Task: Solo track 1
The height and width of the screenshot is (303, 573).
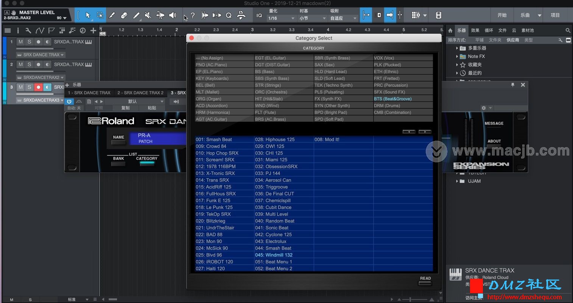Action: click(x=29, y=42)
